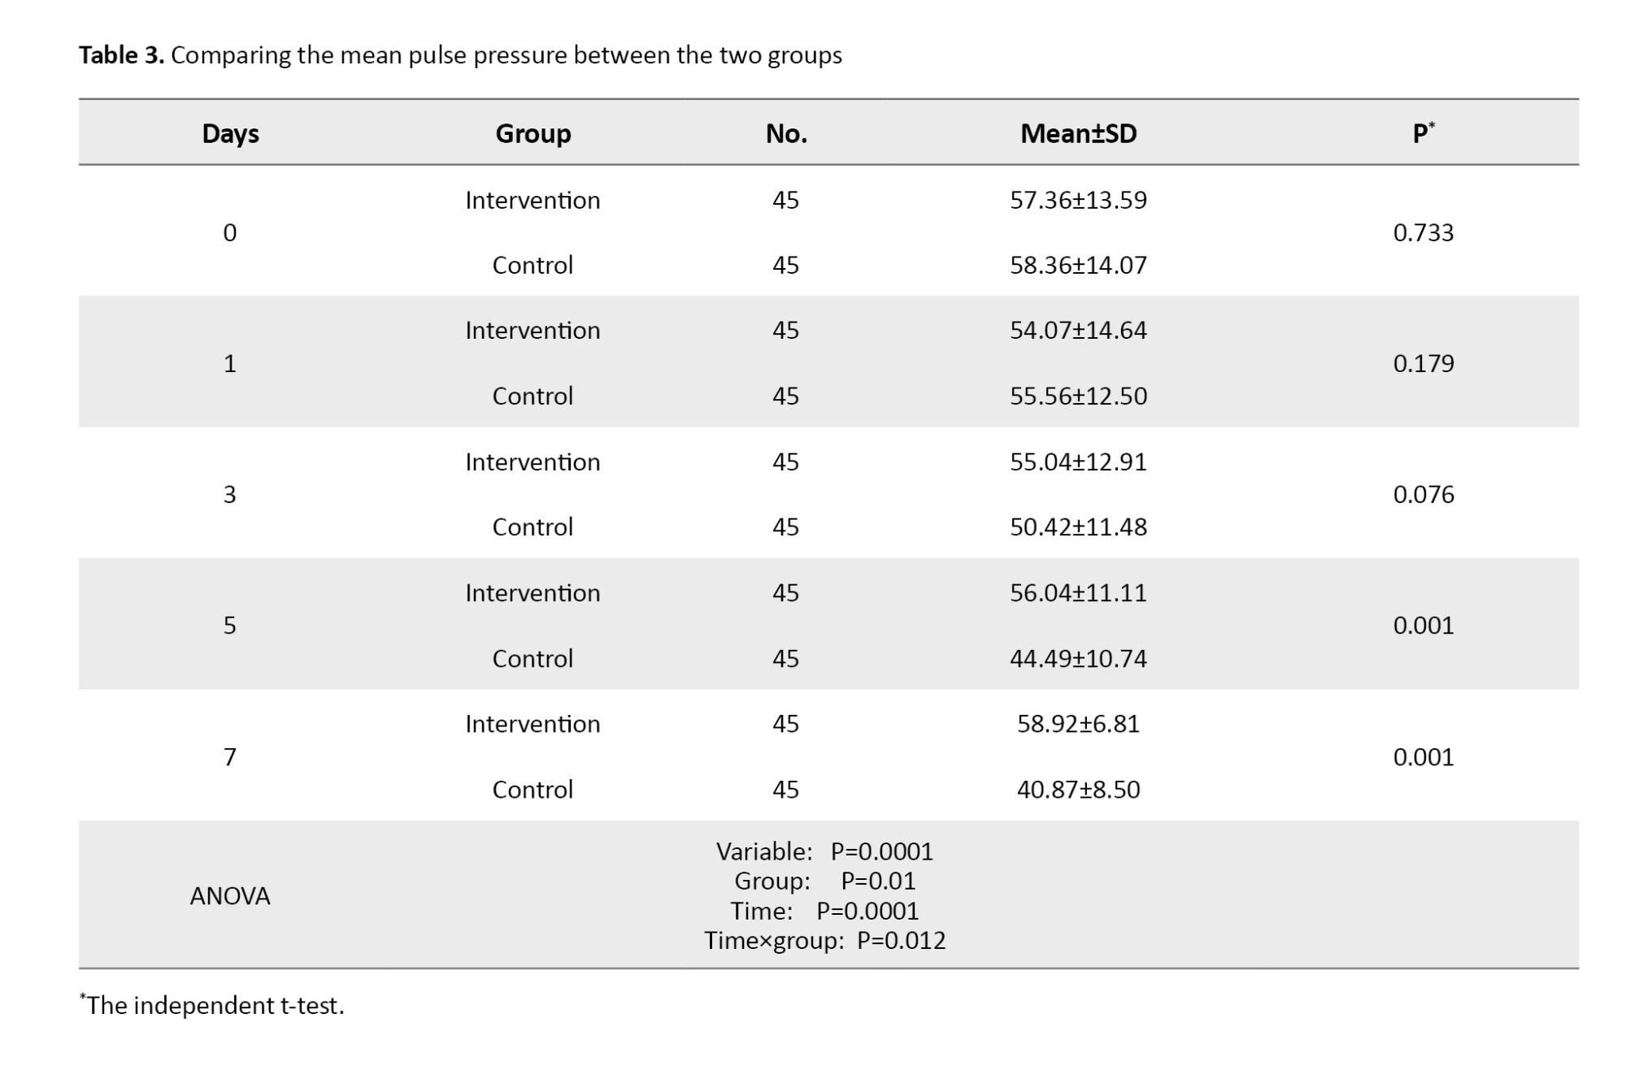Click the mean value 58.36±14.07
The width and height of the screenshot is (1626, 1083).
1078,265
